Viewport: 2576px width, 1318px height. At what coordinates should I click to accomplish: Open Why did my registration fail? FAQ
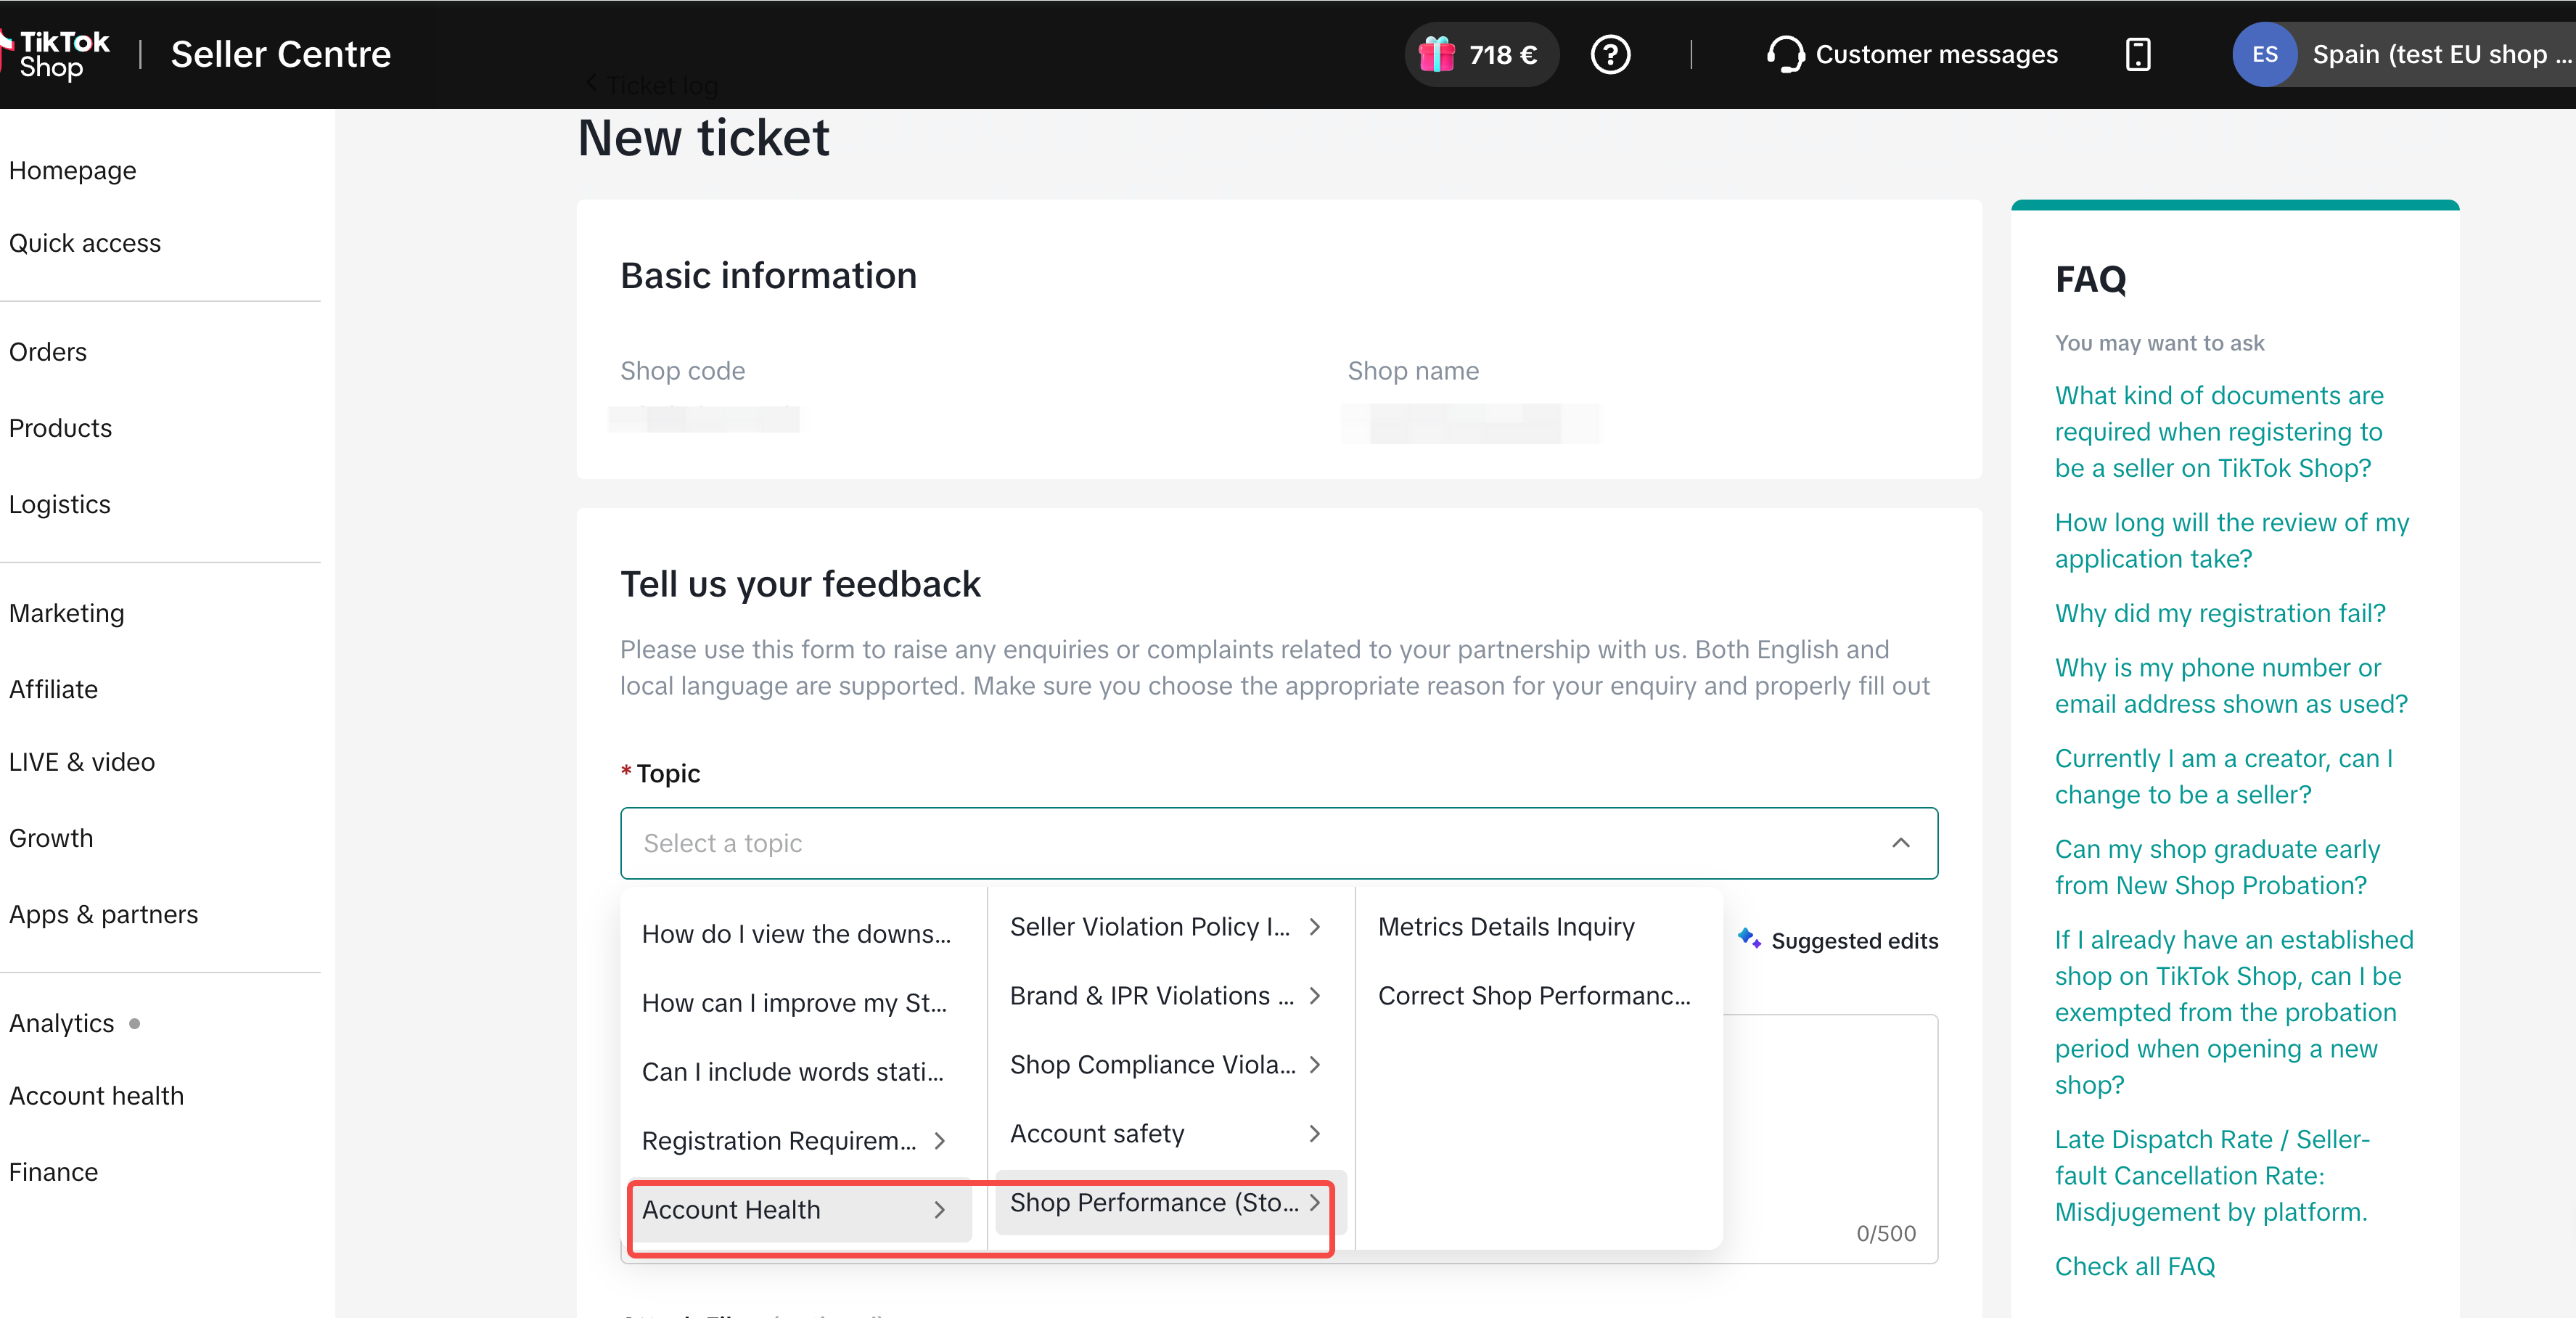[2220, 613]
